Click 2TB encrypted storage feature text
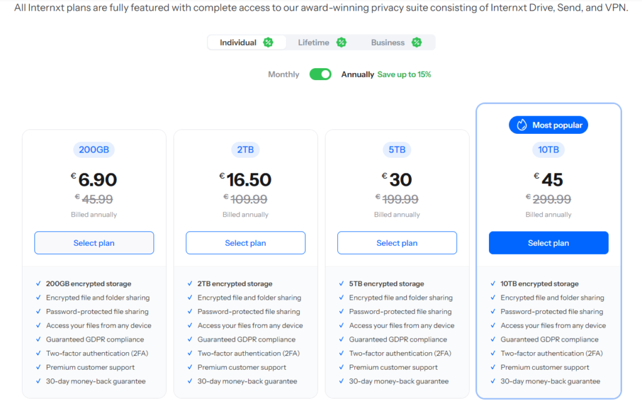Screen dimensions: 642x406 [234, 283]
